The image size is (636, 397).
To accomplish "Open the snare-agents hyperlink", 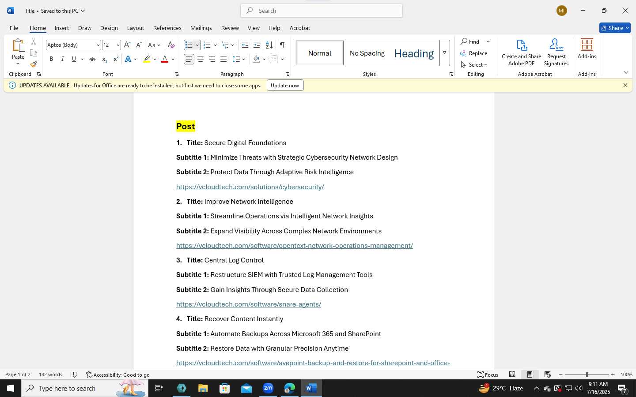I will click(249, 304).
